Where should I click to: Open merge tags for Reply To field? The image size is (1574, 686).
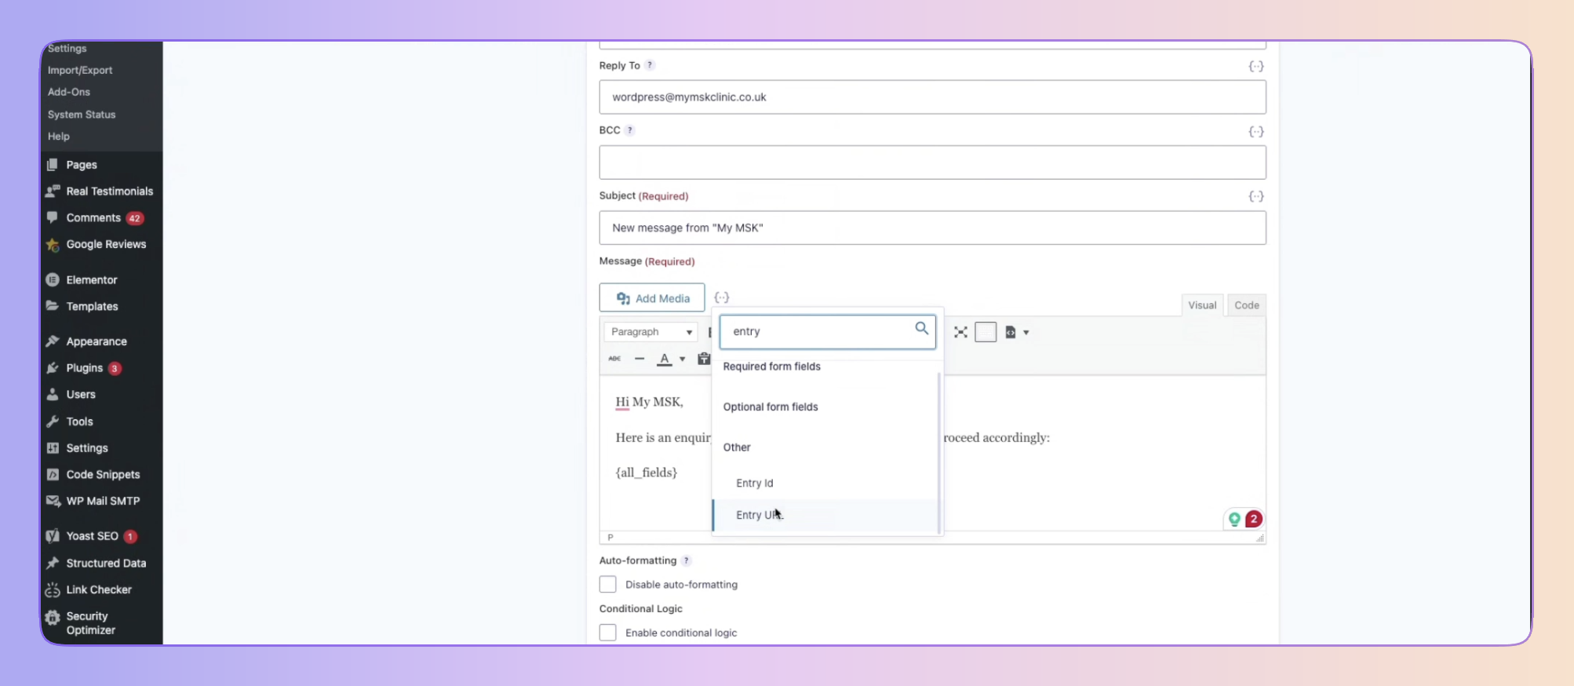pos(1255,67)
